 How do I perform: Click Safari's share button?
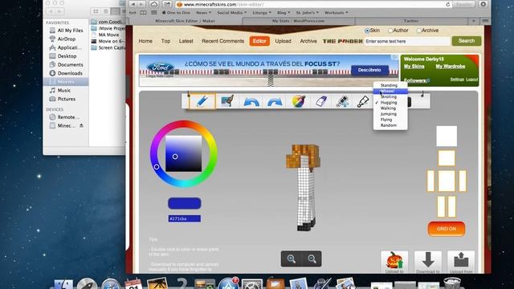pos(167,4)
